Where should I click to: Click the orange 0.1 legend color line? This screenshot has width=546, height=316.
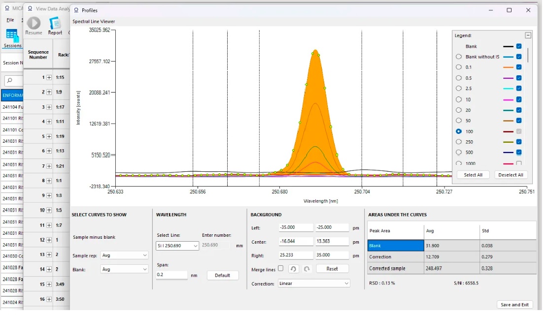click(508, 67)
